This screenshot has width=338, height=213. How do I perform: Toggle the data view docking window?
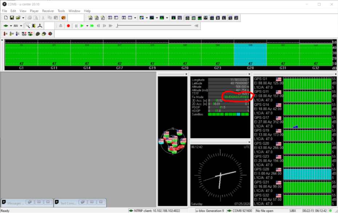click(x=212, y=18)
